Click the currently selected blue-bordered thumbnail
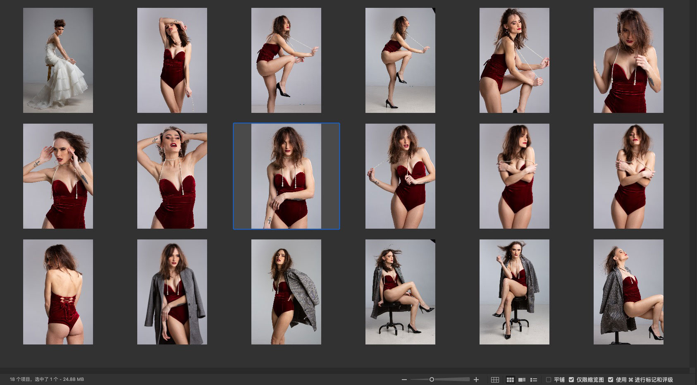 point(286,176)
